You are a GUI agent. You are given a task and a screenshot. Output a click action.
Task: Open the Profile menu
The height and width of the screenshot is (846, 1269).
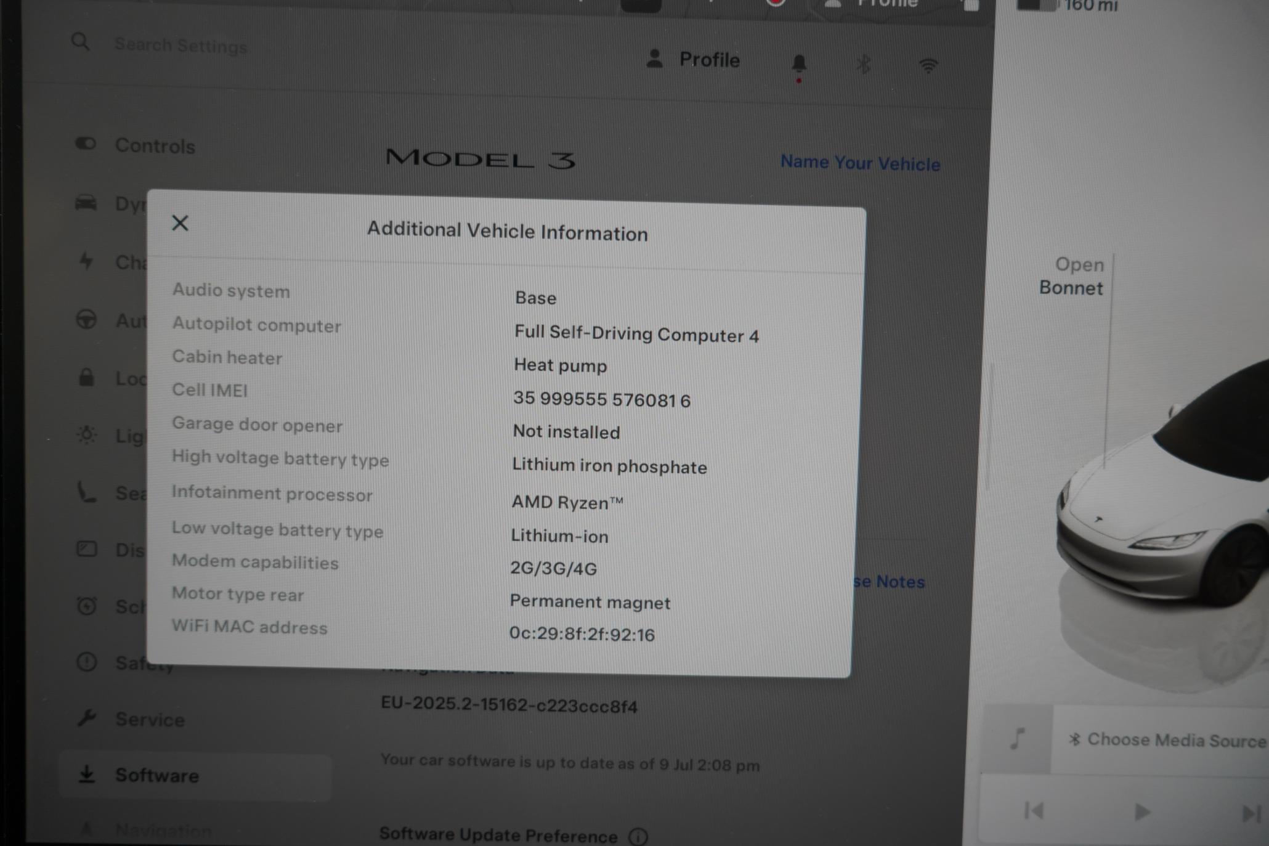point(693,60)
